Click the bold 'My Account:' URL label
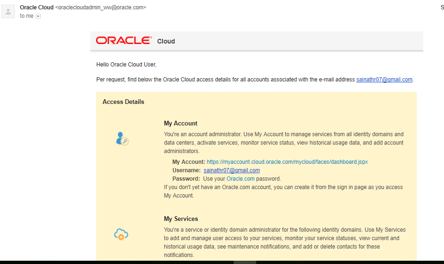This screenshot has width=444, height=264. point(189,162)
